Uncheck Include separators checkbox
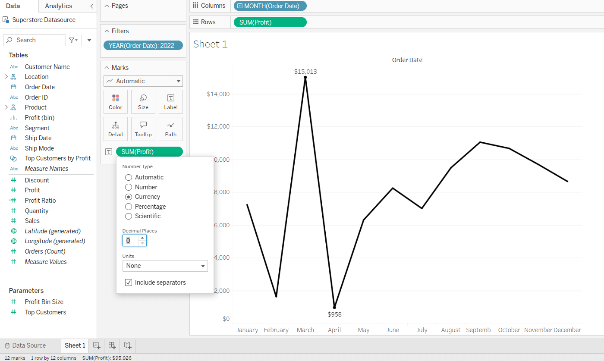 point(129,283)
